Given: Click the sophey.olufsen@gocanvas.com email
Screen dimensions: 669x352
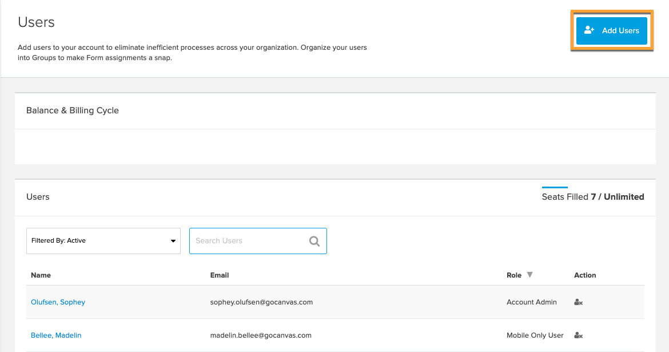Looking at the screenshot, I should [x=261, y=302].
